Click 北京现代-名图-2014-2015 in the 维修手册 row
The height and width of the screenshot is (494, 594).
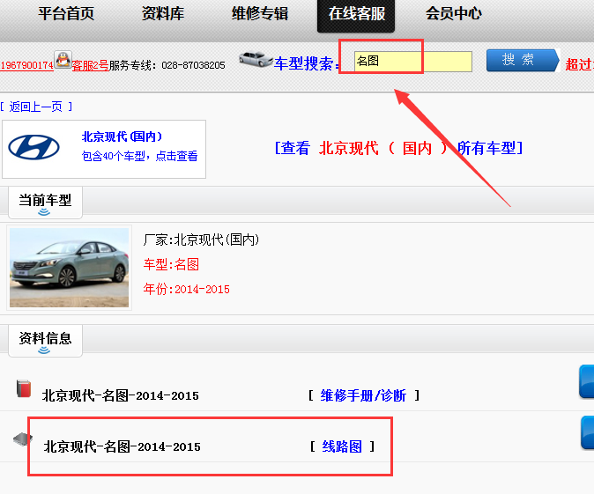[121, 396]
